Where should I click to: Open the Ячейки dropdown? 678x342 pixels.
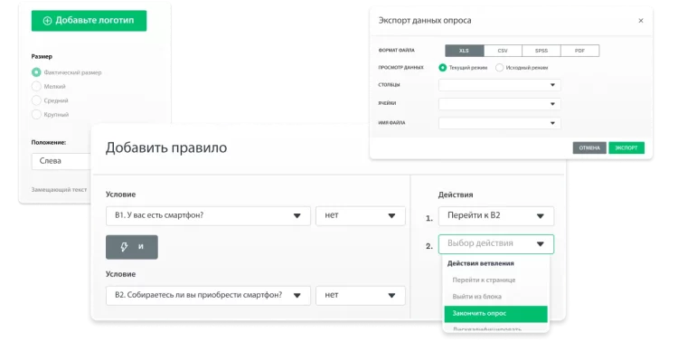tap(499, 104)
